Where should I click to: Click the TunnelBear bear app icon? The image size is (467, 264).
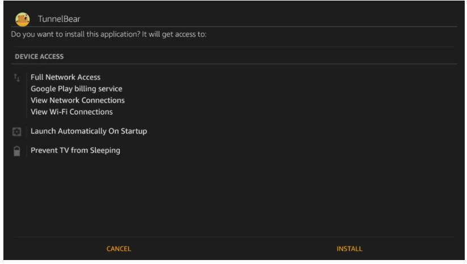23,19
